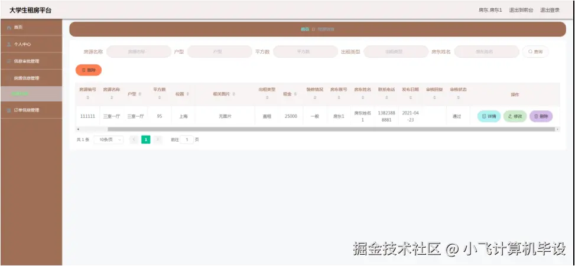Viewport: 575px width, 266px height.
Task: Click the phone number 13823888881 cell
Action: (x=386, y=116)
